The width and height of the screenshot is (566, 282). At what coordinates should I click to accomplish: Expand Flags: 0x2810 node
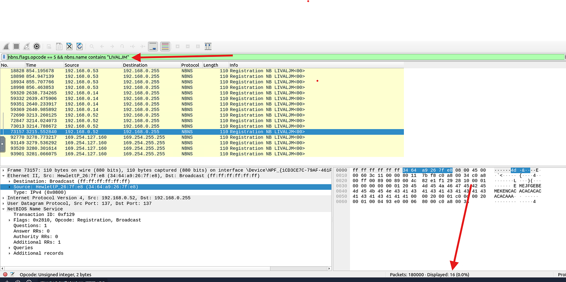(9, 220)
